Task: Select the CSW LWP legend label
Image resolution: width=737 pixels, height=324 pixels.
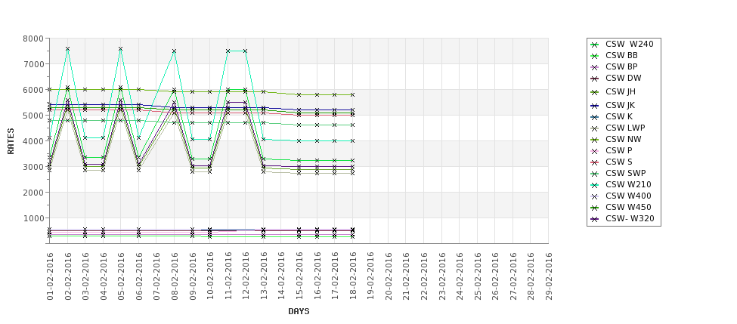Action: point(625,128)
